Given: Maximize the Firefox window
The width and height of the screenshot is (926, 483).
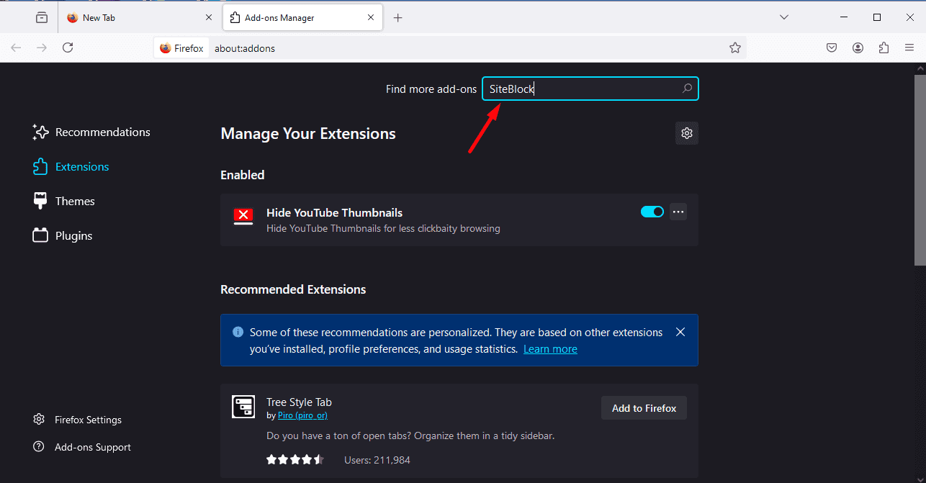Looking at the screenshot, I should (x=877, y=17).
